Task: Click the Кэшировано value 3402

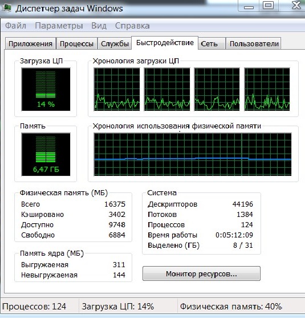Action: 117,214
